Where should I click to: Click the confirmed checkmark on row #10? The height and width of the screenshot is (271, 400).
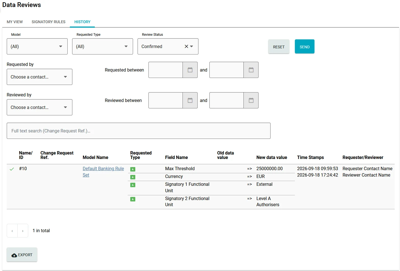click(x=12, y=169)
